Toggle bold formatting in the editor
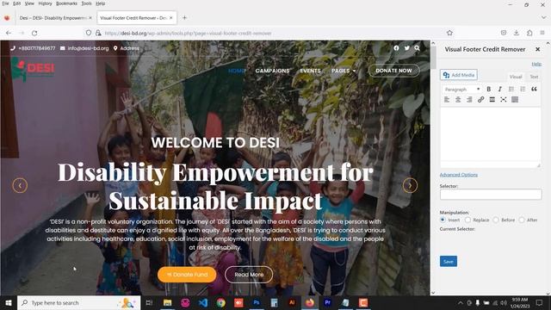551x310 pixels. click(488, 90)
